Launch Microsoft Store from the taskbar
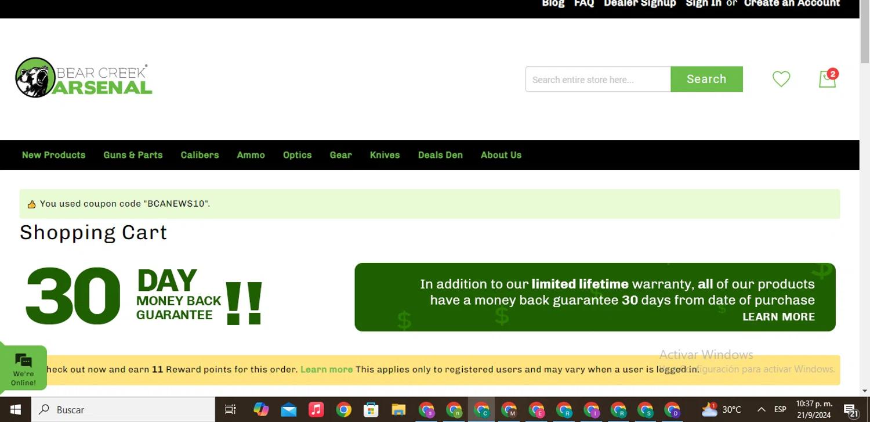870x422 pixels. [371, 410]
